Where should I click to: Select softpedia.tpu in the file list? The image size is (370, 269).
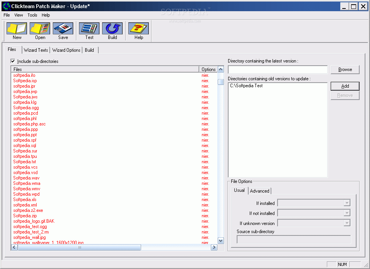click(x=25, y=156)
